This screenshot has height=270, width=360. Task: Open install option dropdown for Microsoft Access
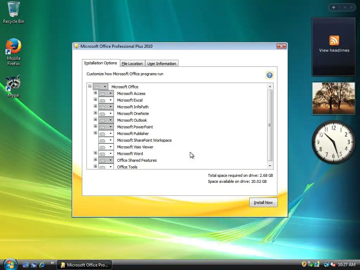(106, 94)
